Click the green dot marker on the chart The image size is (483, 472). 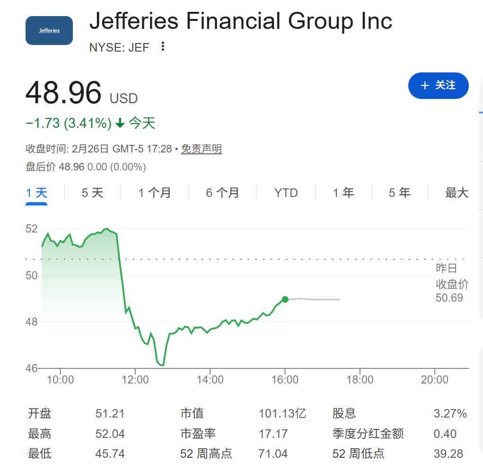click(285, 299)
